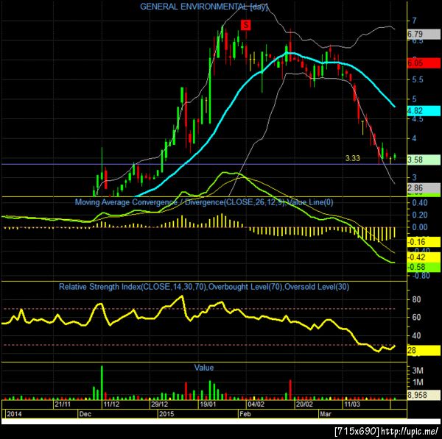Click the 0.40 MACD scale tick label

tap(420, 203)
